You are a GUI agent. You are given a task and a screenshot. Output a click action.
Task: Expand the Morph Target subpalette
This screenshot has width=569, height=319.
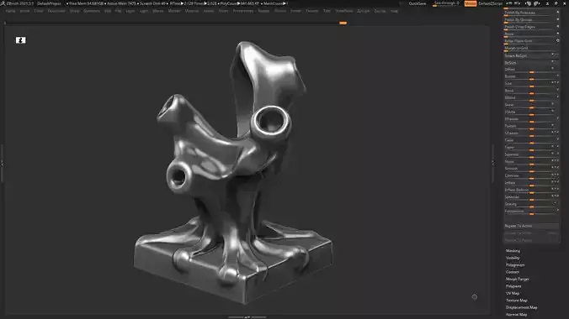(517, 280)
